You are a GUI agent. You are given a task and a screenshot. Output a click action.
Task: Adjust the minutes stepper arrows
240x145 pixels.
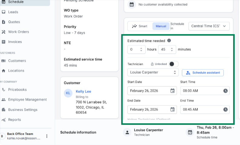click(172, 49)
